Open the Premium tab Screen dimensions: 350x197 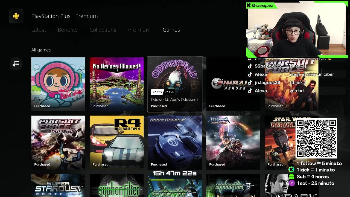[139, 30]
